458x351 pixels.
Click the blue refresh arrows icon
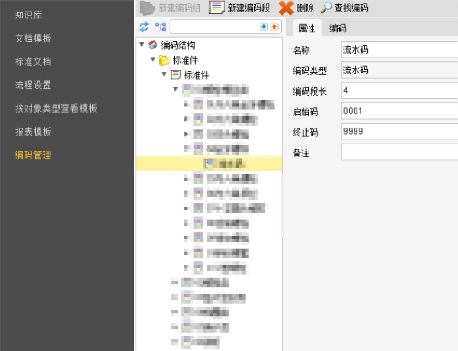pyautogui.click(x=144, y=27)
